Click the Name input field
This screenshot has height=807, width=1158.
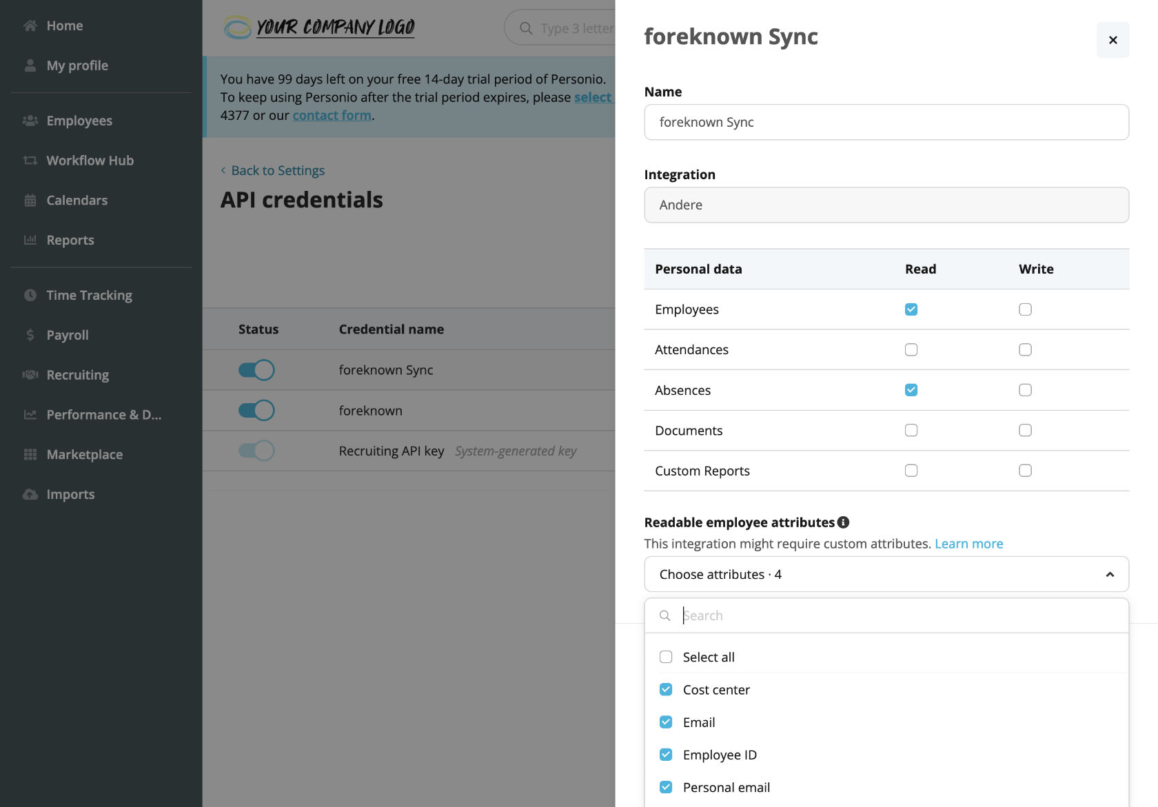[x=886, y=122]
